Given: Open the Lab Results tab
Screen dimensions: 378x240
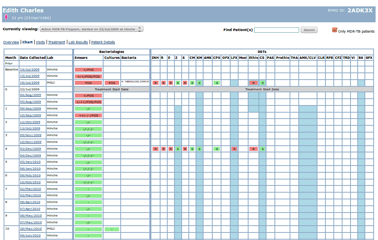Looking at the screenshot, I should coord(78,42).
